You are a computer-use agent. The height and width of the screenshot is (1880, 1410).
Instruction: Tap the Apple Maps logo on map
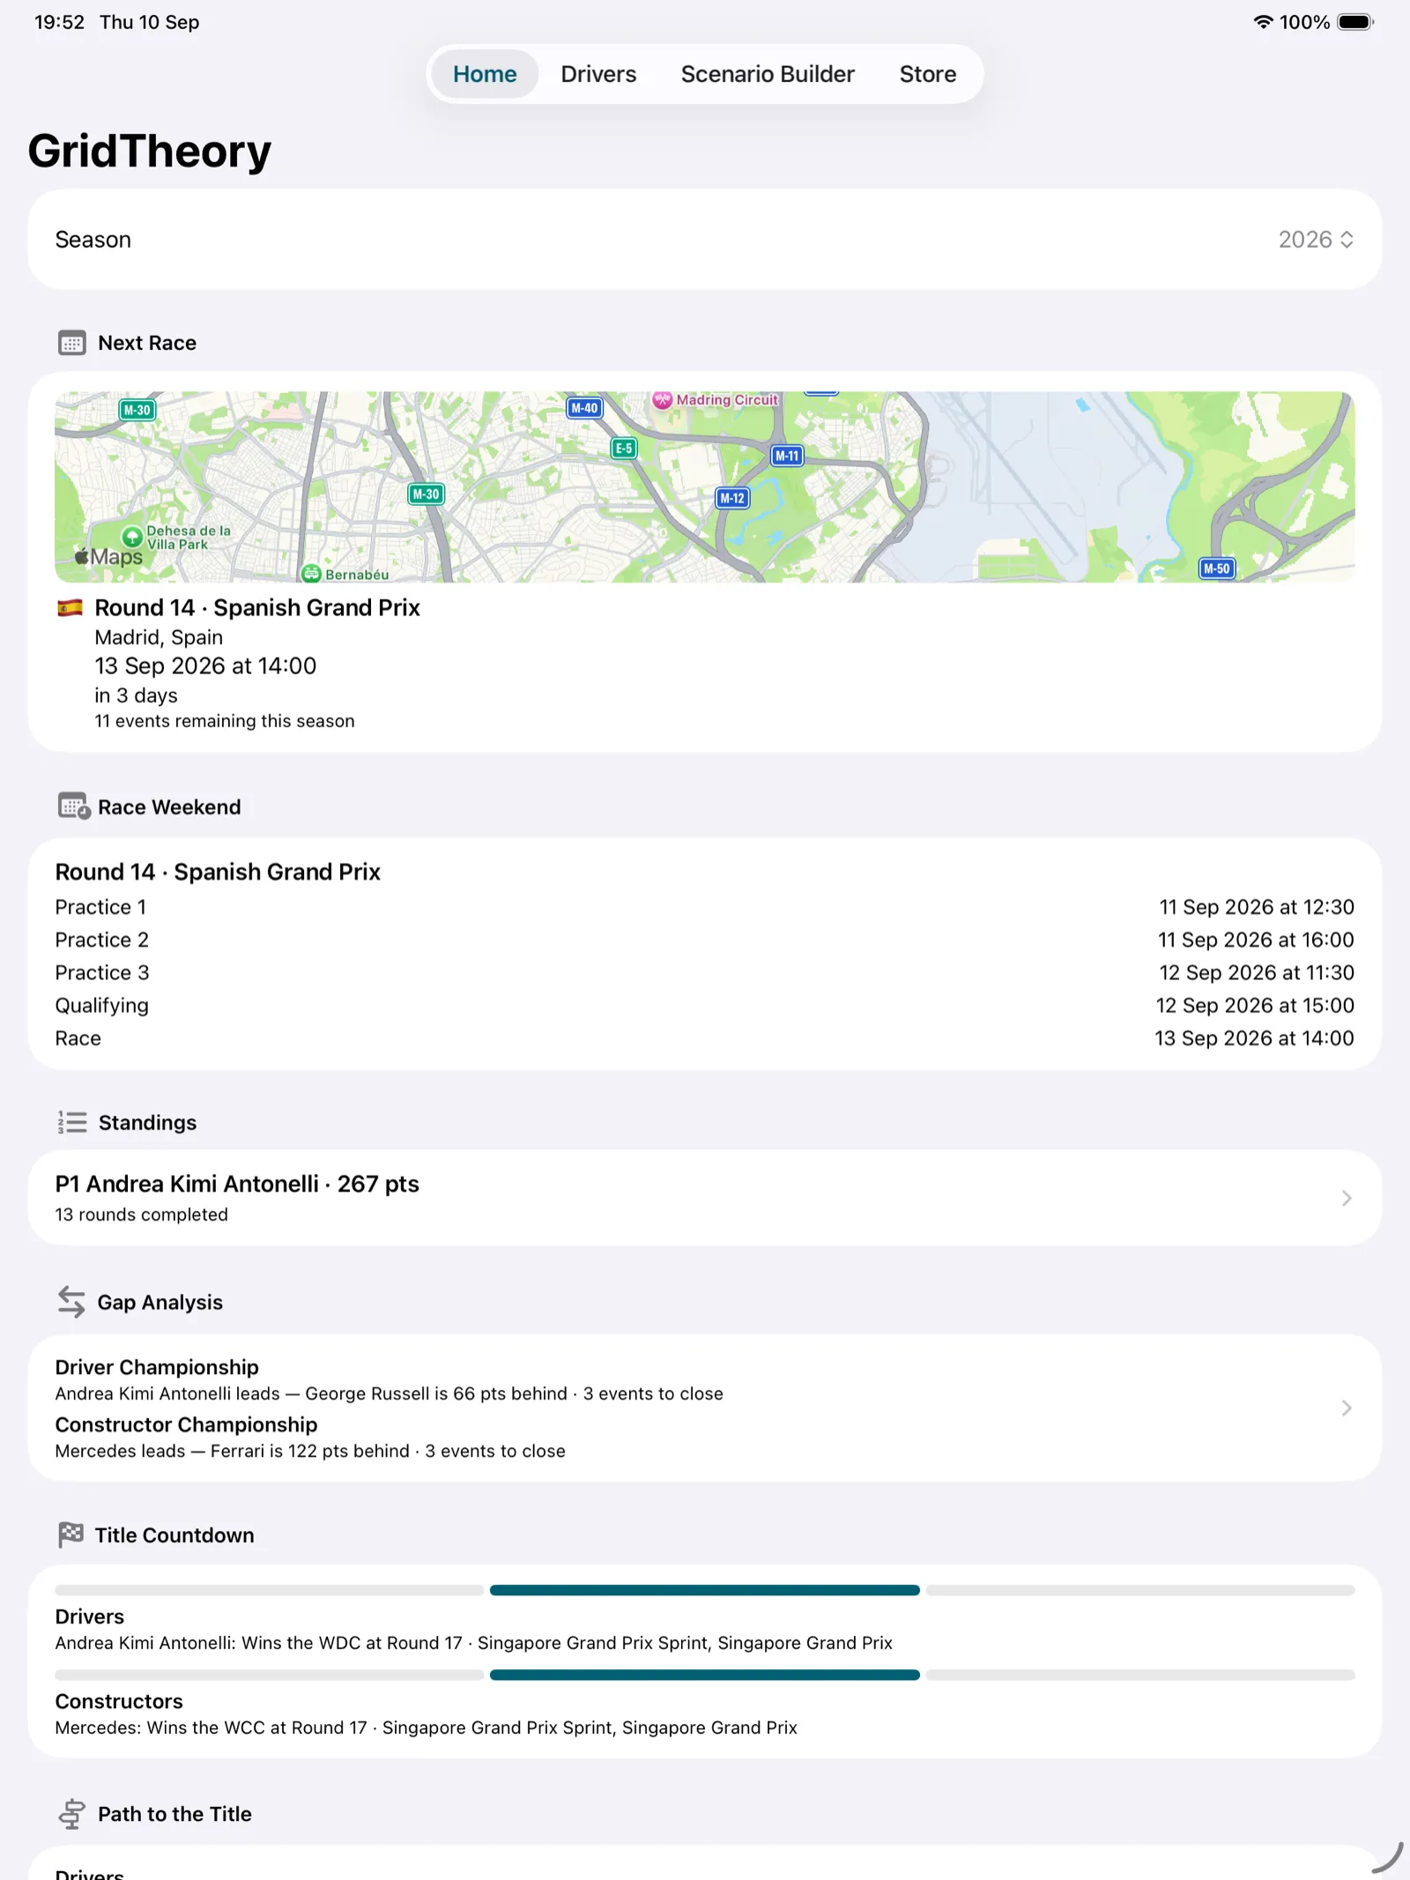tap(109, 556)
